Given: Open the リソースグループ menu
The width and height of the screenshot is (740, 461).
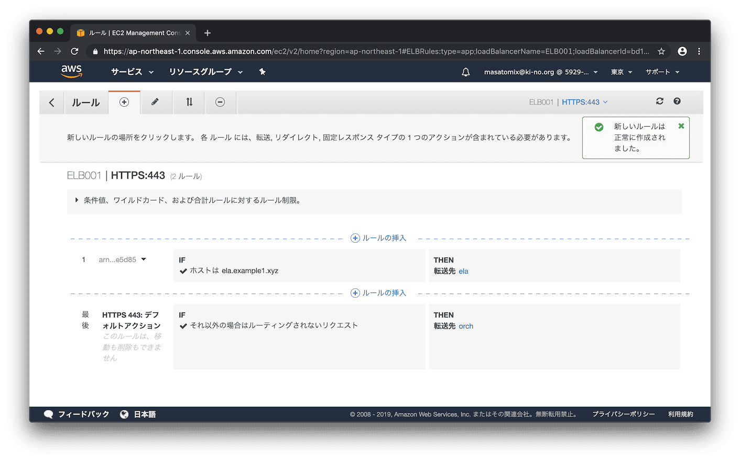Looking at the screenshot, I should [206, 72].
